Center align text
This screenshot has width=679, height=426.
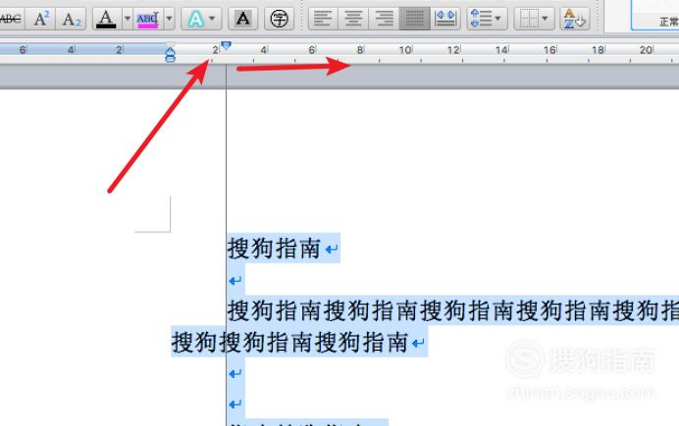pos(353,19)
